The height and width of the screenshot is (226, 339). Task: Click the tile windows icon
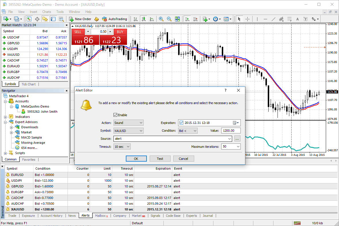[x=177, y=19]
